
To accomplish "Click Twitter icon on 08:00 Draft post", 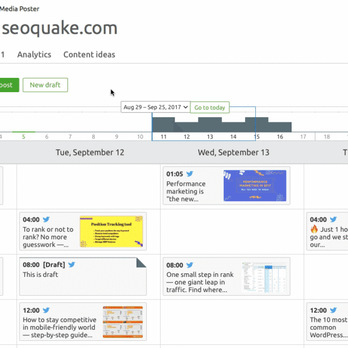I will click(x=72, y=265).
